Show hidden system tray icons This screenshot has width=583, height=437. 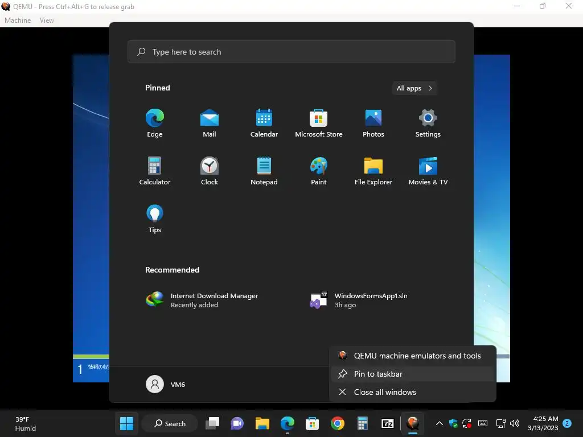pyautogui.click(x=439, y=423)
